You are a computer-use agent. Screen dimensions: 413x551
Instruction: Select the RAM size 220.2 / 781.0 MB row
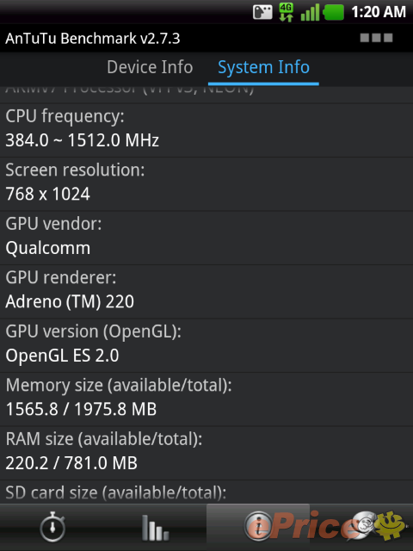click(206, 453)
